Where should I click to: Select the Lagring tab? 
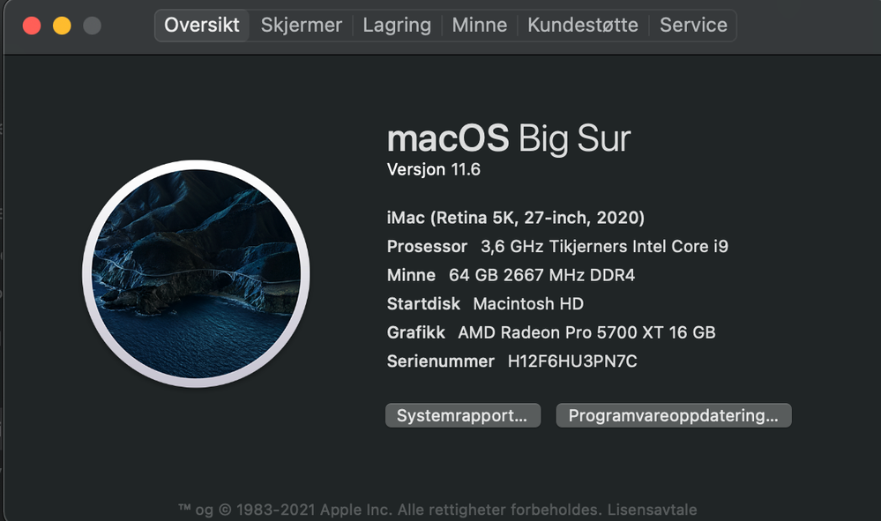[x=397, y=26]
